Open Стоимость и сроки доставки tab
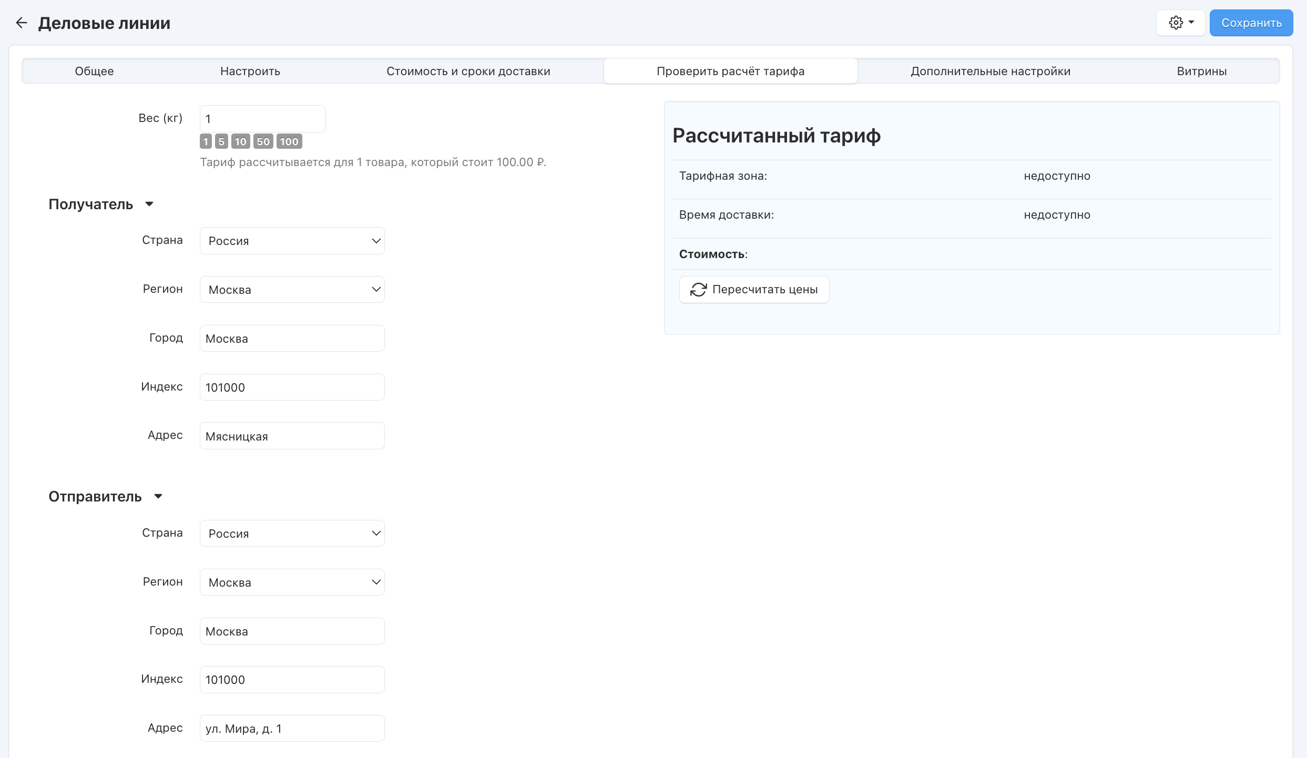The width and height of the screenshot is (1307, 758). 468,71
